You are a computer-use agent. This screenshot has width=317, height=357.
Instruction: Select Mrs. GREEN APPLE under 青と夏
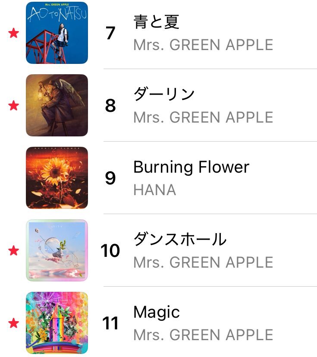point(203,45)
